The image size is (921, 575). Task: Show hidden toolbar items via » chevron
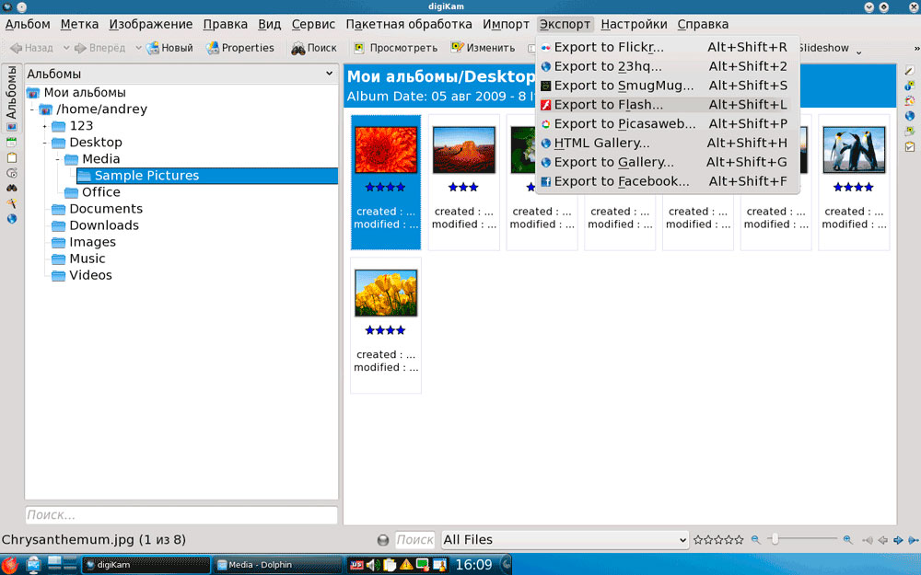916,48
